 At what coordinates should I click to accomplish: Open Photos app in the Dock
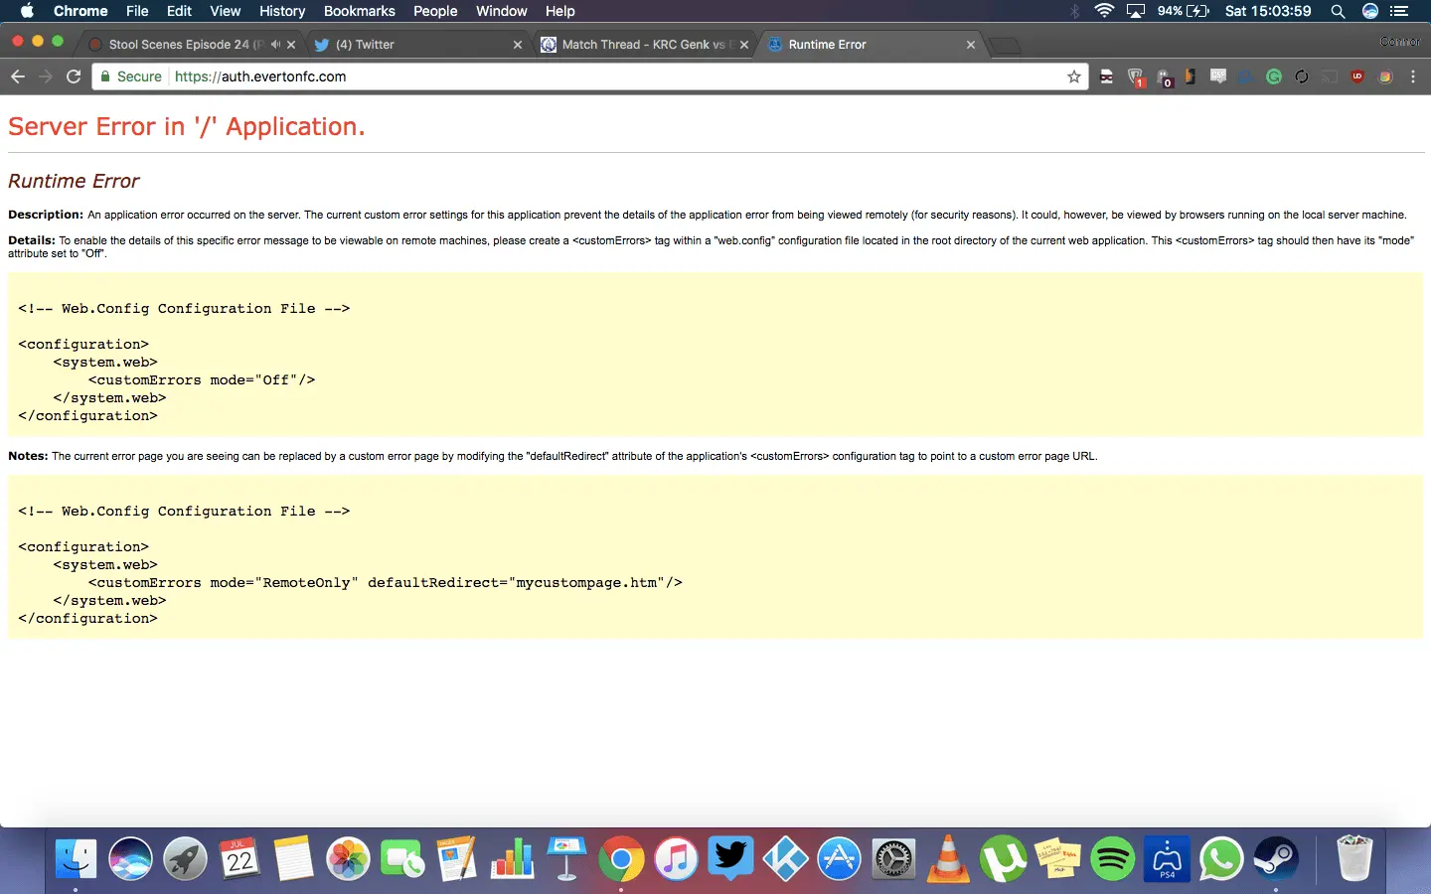coord(348,859)
